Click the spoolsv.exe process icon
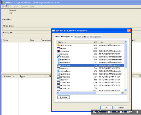The image size is (141, 115). [58, 82]
